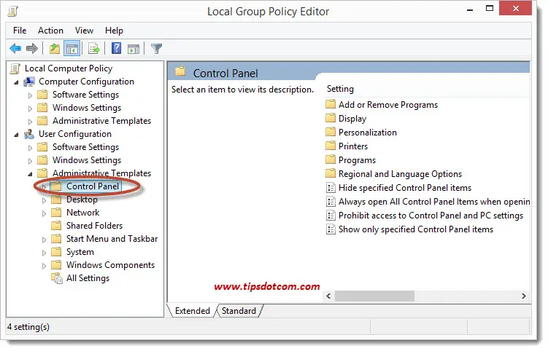Select the Desktop label in tree
This screenshot has height=351, width=548.
82,200
